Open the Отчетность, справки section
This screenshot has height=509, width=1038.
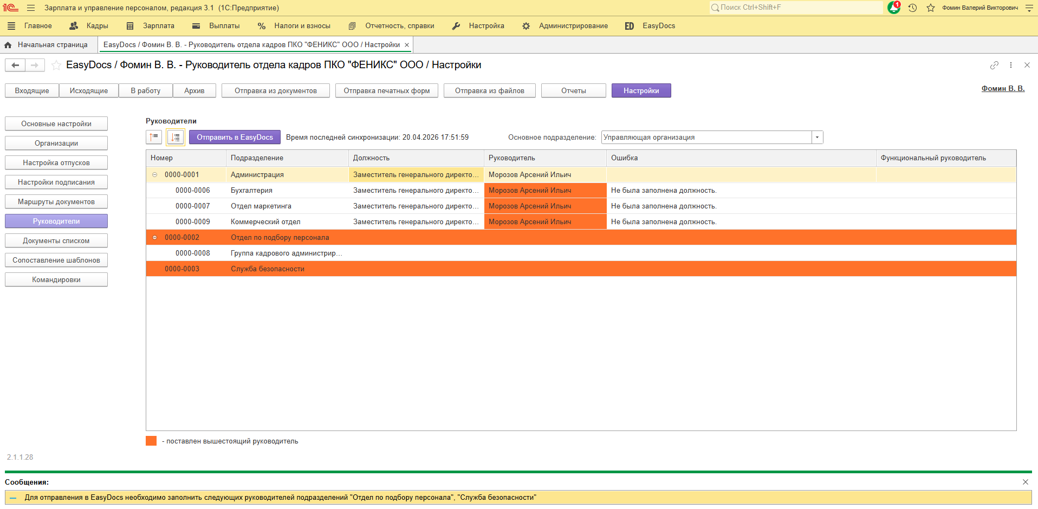(x=400, y=26)
